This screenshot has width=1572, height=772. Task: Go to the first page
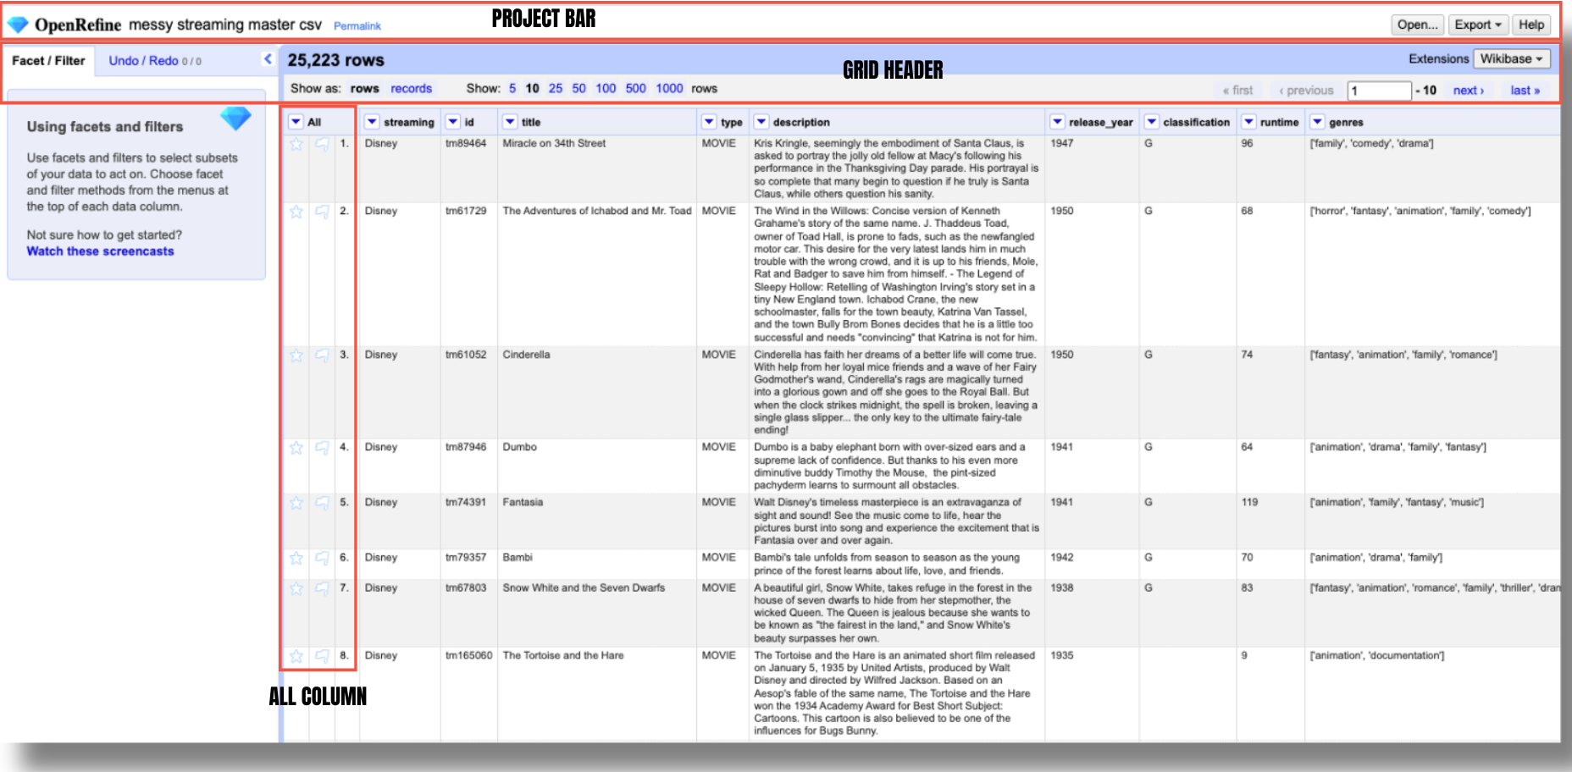[1238, 91]
